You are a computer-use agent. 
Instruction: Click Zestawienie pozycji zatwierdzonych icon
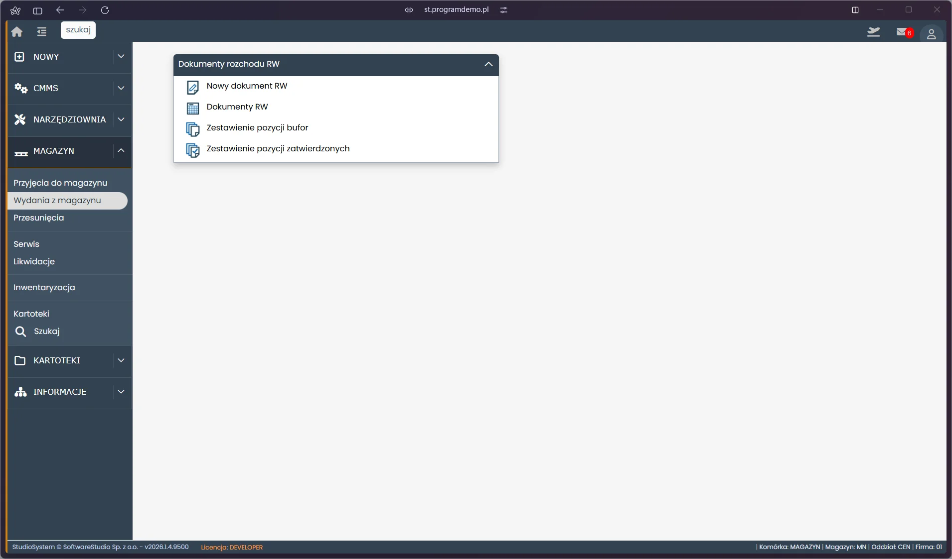193,150
